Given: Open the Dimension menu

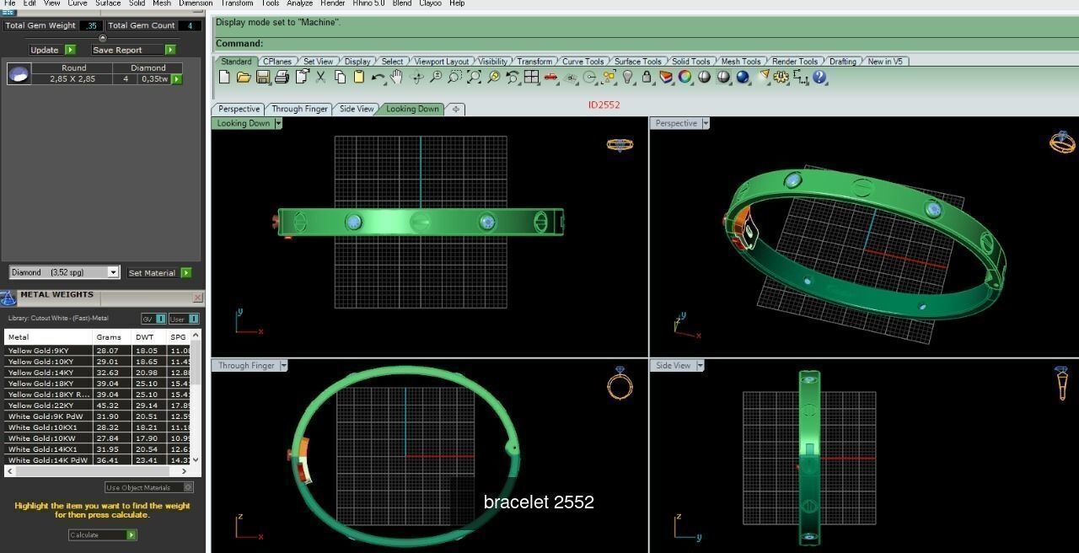Looking at the screenshot, I should [x=196, y=3].
